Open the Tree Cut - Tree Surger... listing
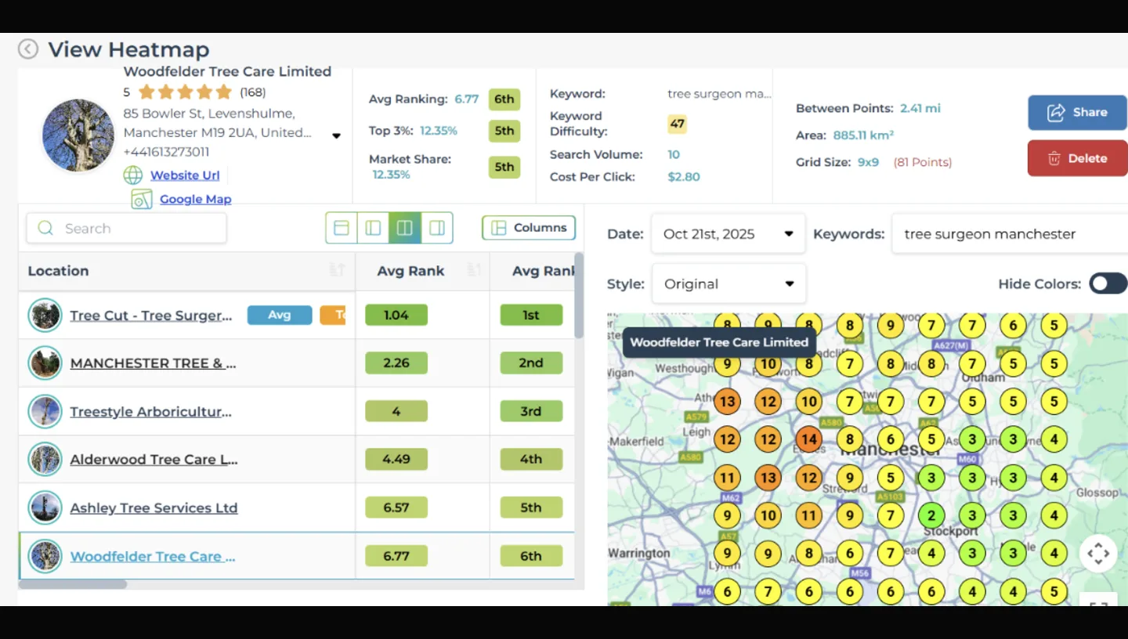The image size is (1128, 639). pos(151,316)
